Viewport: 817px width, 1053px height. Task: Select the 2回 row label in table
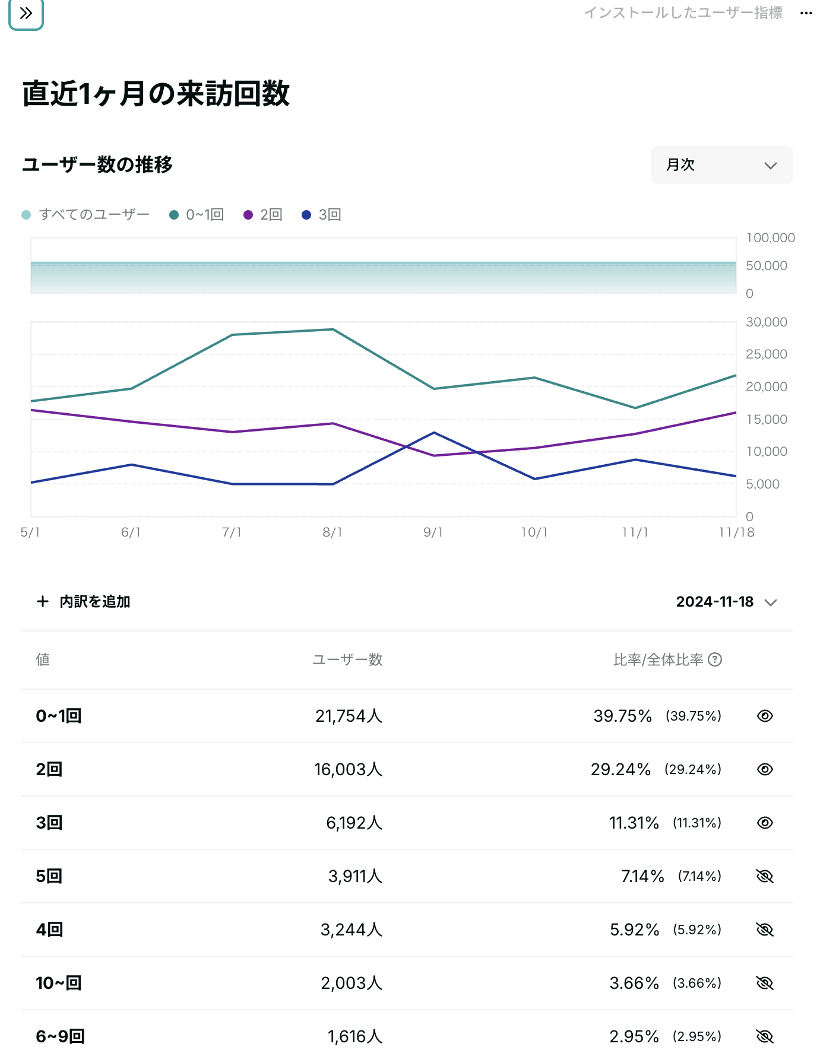49,769
